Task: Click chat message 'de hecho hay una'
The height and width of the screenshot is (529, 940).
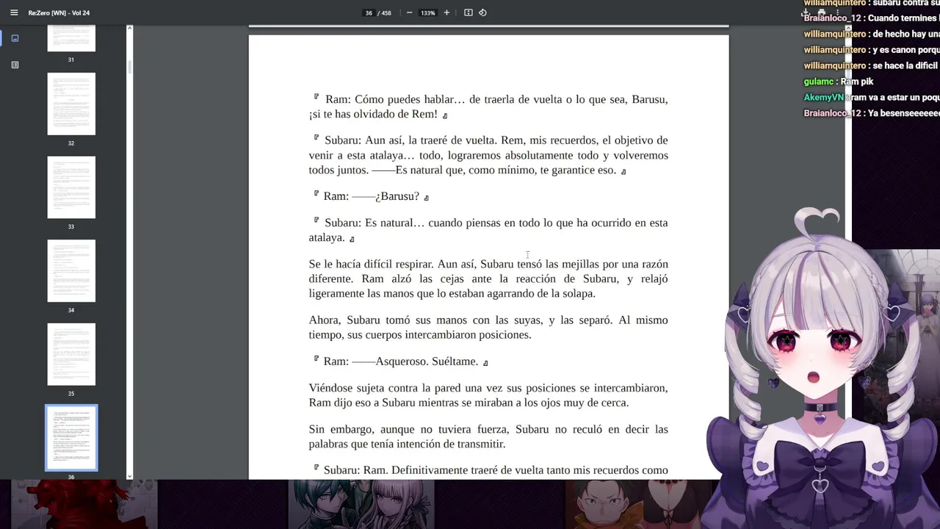Action: pos(908,34)
